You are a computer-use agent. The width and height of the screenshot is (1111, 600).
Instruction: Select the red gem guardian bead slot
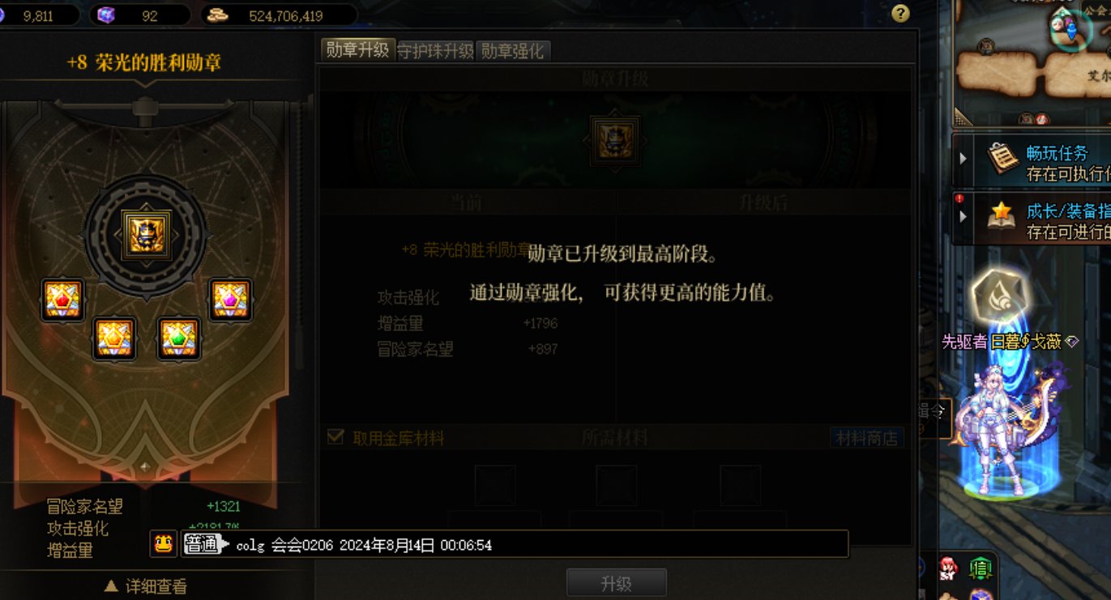point(63,300)
